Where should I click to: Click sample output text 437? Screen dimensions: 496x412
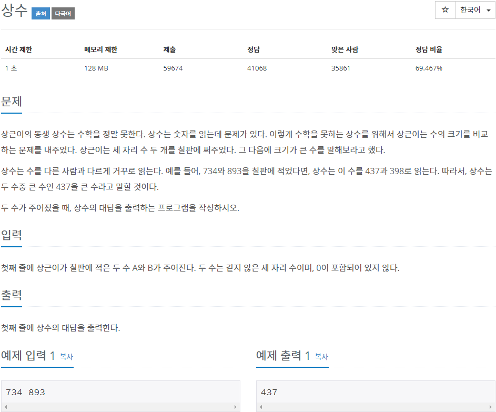tap(269, 393)
